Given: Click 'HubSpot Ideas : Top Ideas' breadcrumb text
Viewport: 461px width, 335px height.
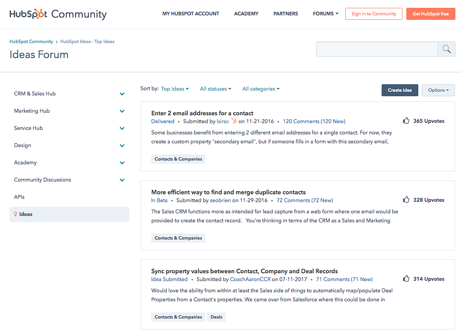Looking at the screenshot, I should tap(87, 41).
